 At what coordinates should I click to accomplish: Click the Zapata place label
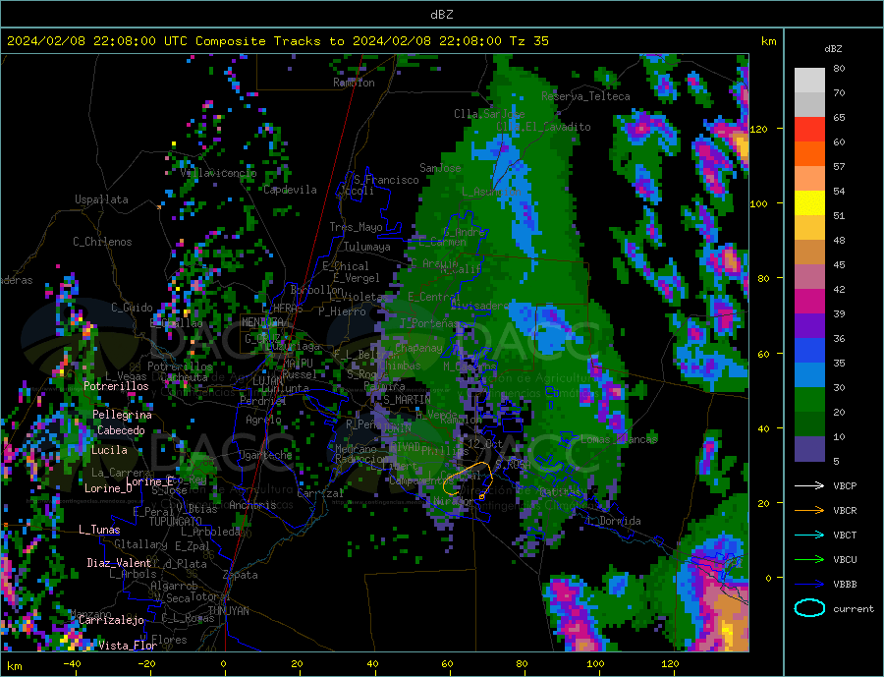tap(241, 576)
